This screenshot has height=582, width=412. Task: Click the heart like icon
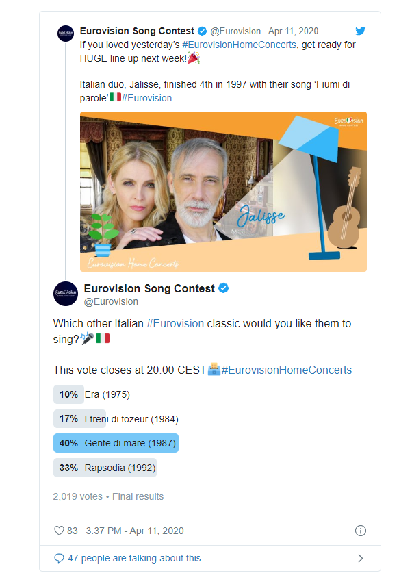59,531
